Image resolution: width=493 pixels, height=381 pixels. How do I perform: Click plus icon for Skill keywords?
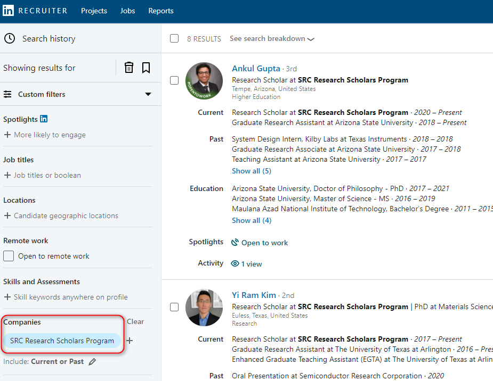point(7,297)
